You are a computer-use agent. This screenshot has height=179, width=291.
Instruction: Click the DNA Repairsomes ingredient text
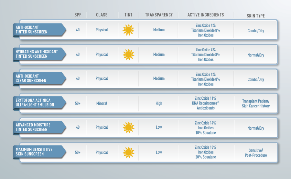tap(206, 103)
